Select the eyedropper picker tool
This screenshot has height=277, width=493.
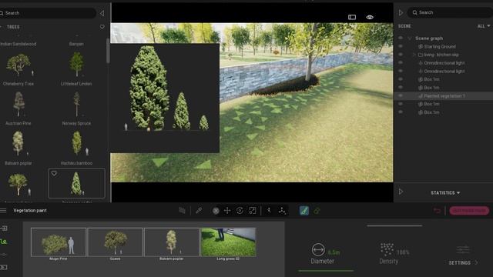tap(199, 211)
